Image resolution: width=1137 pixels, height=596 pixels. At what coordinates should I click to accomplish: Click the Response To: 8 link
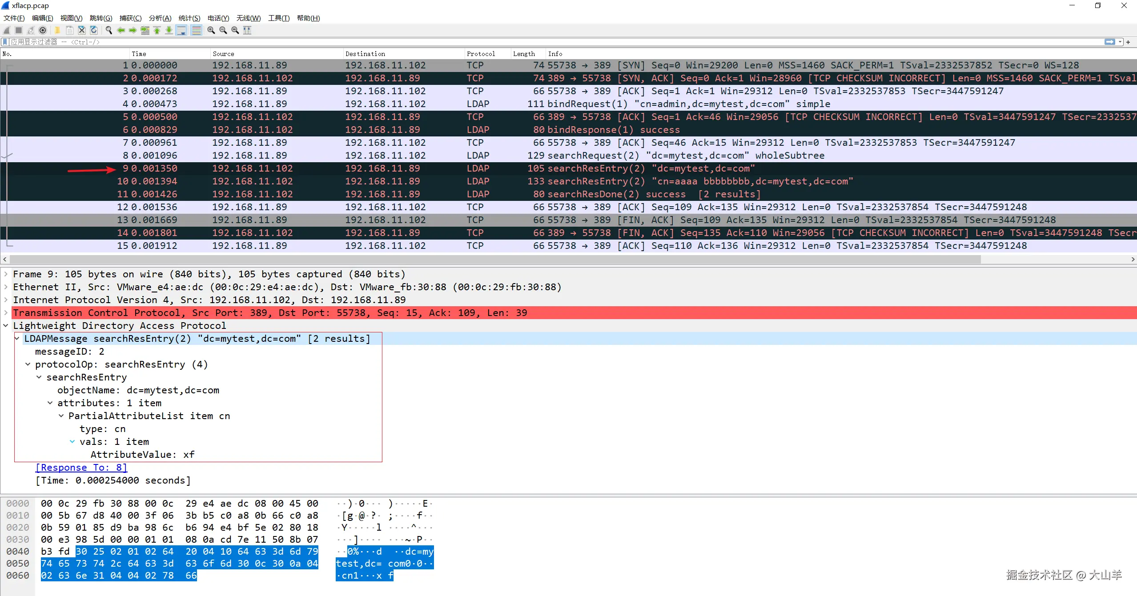coord(81,468)
